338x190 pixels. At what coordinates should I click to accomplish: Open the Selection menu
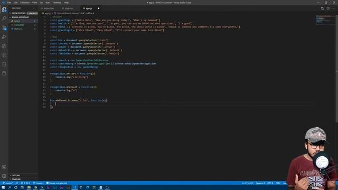click(25, 3)
